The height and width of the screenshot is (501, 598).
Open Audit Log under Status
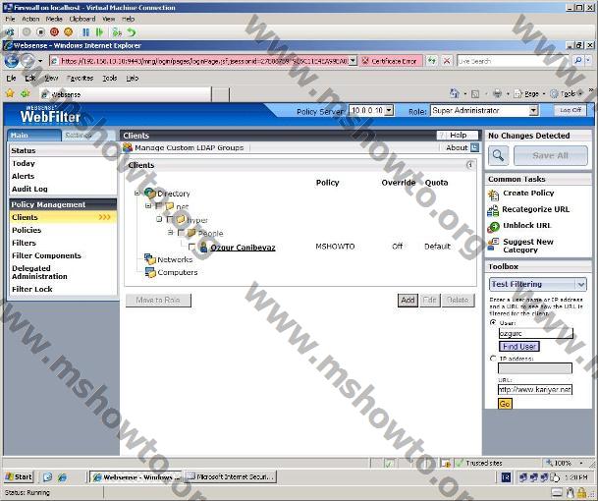(29, 189)
